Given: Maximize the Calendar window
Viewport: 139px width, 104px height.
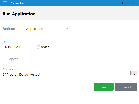Looking at the screenshot, I should tap(124, 3).
